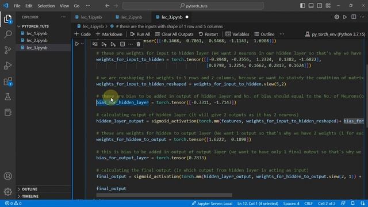368x207 pixels.
Task: Switch to the lec_2.ipynb tab
Action: [x=132, y=17]
